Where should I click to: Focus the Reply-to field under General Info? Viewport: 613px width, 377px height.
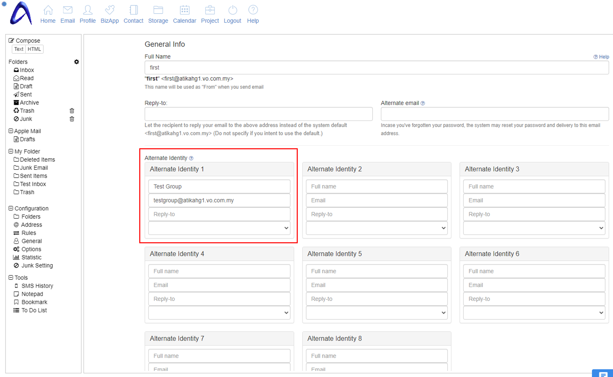259,114
